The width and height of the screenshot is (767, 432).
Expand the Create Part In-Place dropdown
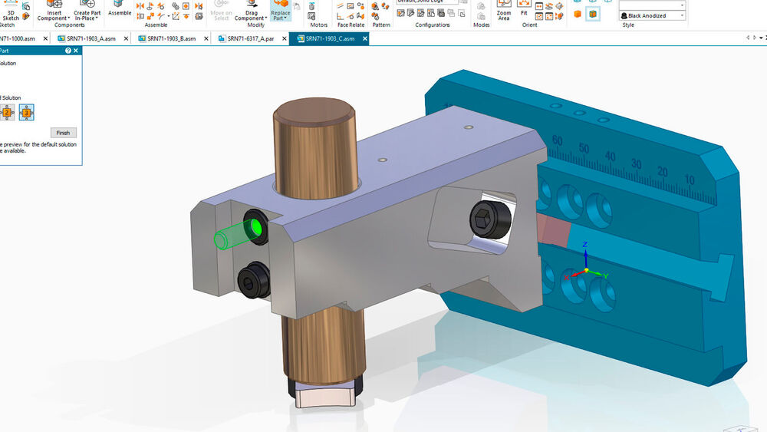pyautogui.click(x=97, y=18)
